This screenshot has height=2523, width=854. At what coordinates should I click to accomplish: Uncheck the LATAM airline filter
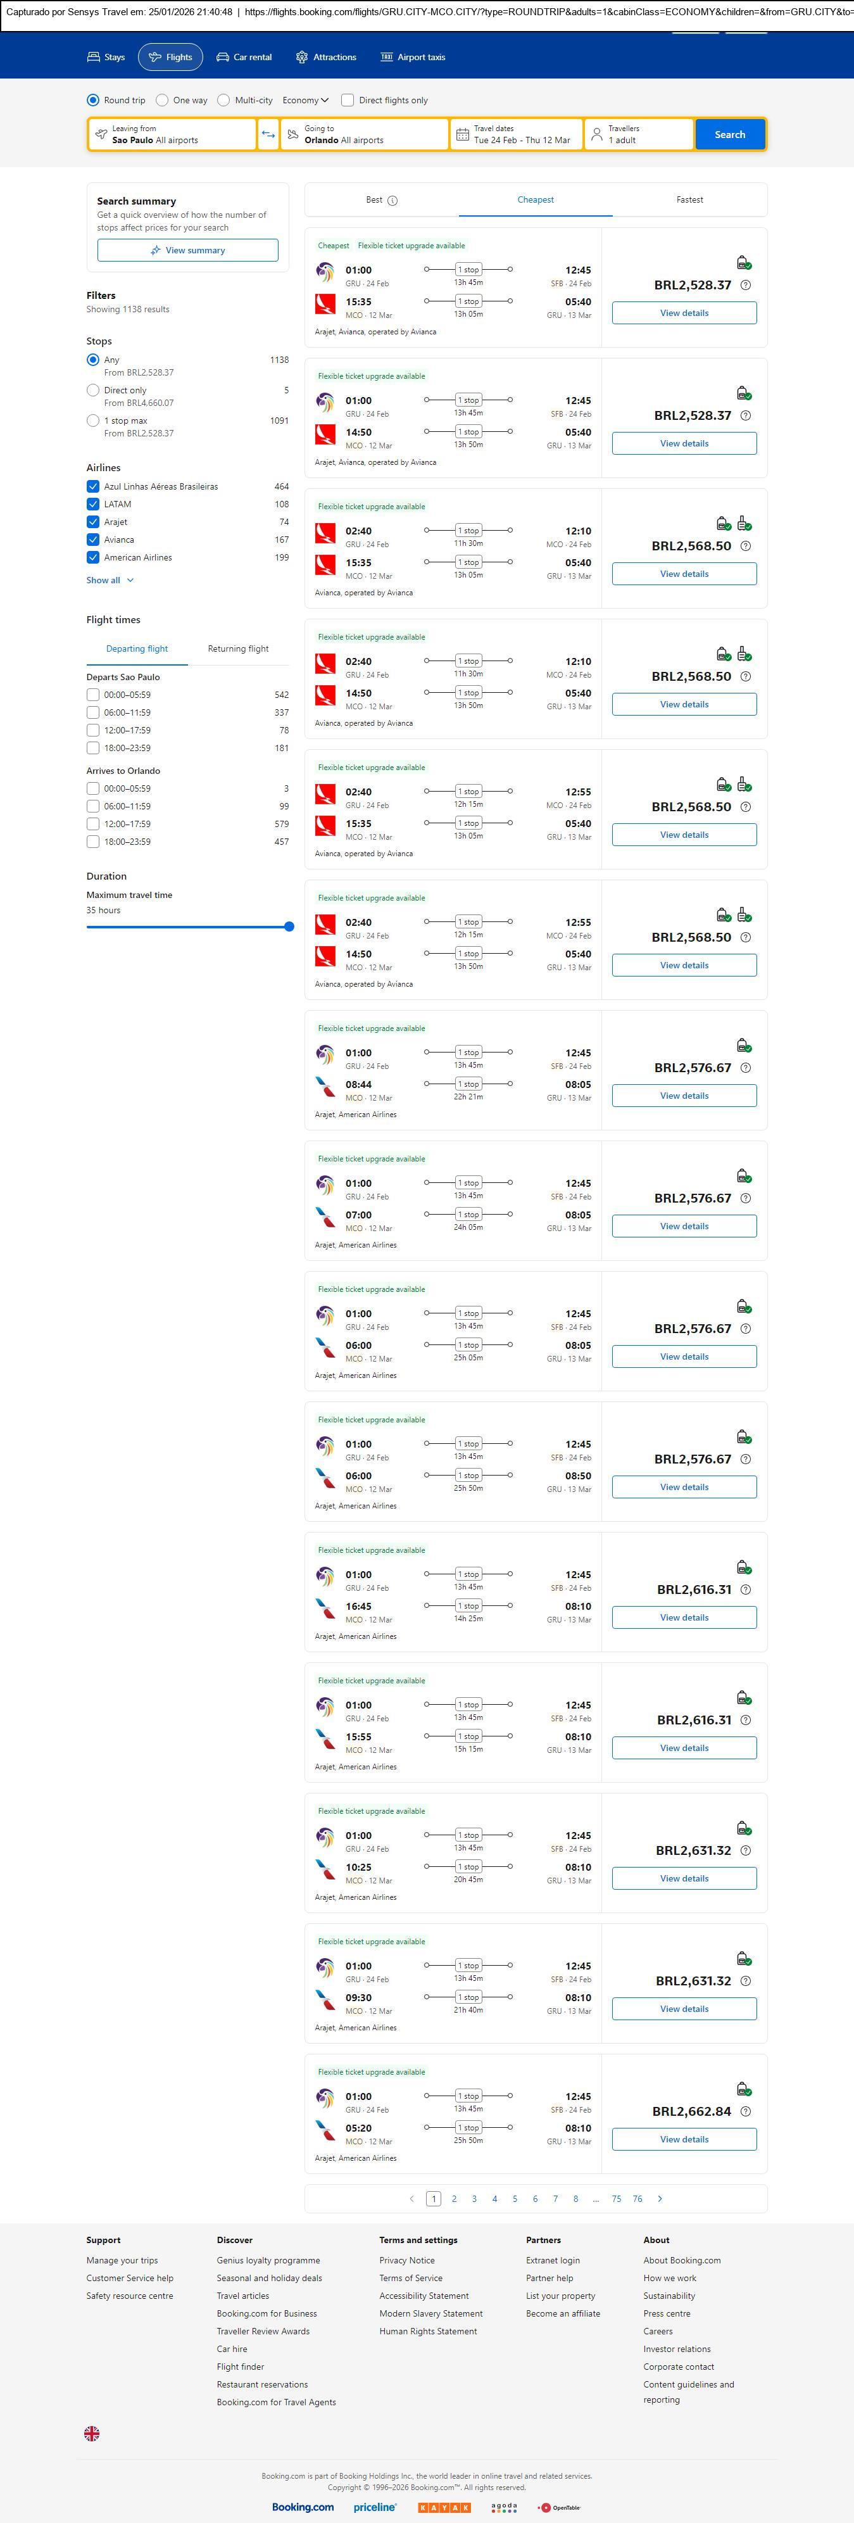(93, 504)
